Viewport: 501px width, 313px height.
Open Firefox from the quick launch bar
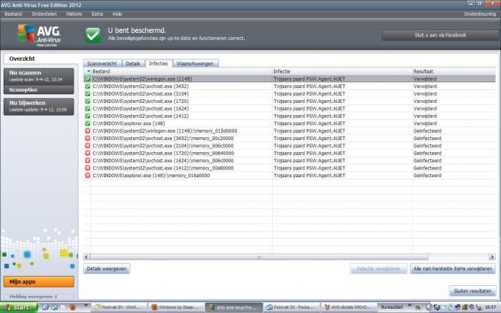73,307
